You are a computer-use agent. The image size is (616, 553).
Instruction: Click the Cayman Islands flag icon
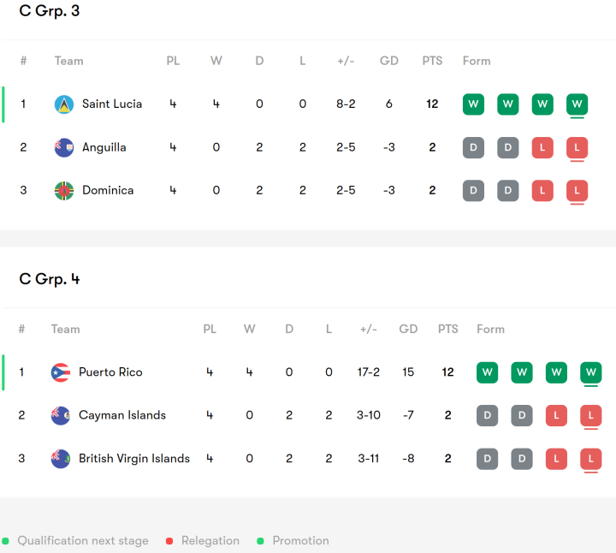pos(60,415)
